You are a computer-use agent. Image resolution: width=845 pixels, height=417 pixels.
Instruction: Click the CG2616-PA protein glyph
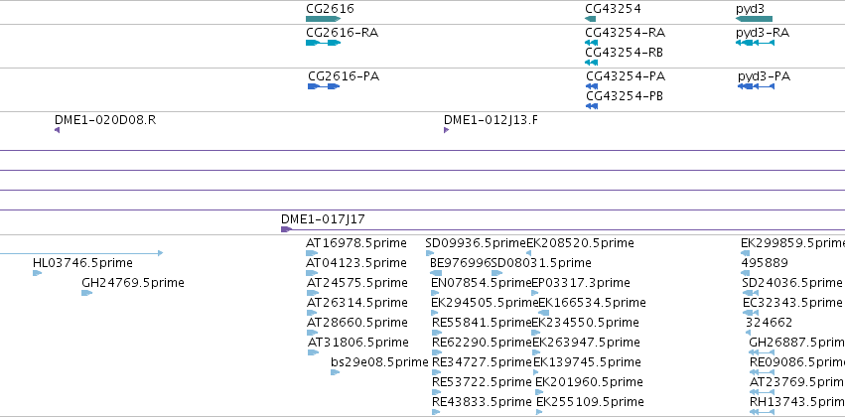(324, 86)
